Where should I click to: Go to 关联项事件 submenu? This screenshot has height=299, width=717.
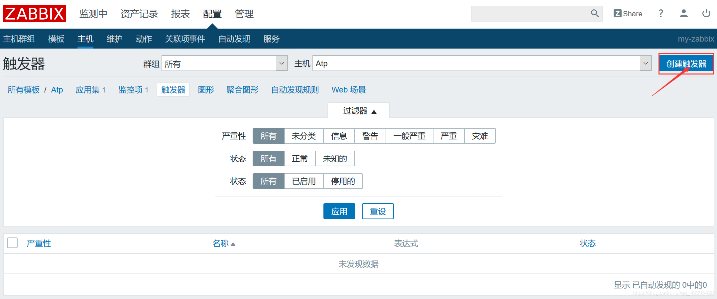[185, 39]
